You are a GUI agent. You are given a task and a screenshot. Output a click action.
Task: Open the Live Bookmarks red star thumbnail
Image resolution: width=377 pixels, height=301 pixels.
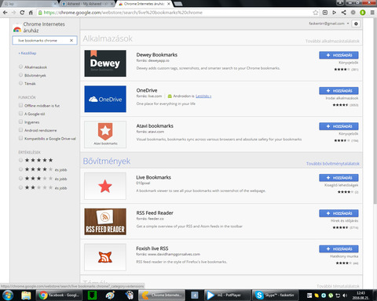pos(105,186)
